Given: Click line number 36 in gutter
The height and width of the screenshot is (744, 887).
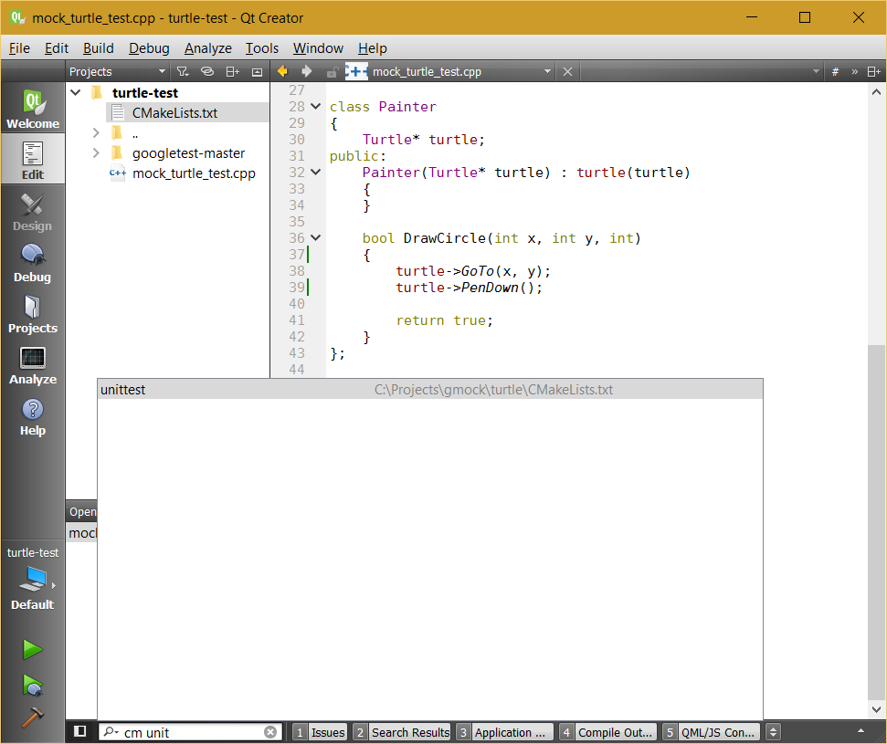Looking at the screenshot, I should (x=296, y=238).
